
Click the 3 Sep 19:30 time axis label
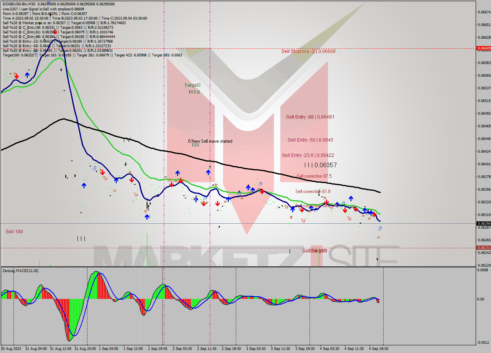305,349
